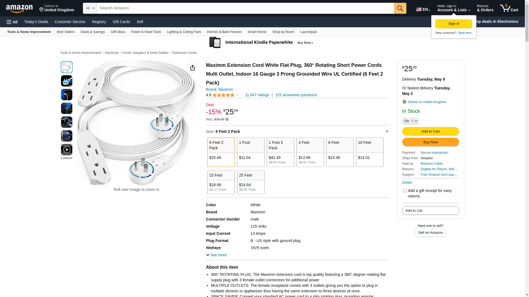
Task: Expand See more product details
Action: [x=217, y=255]
